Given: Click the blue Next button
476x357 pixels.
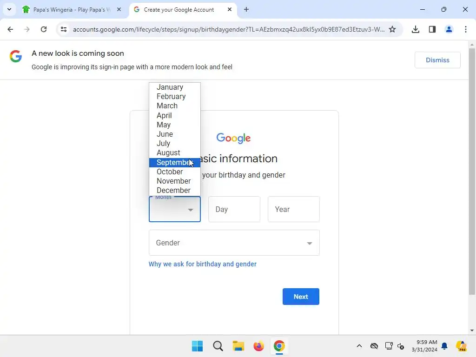Looking at the screenshot, I should pyautogui.click(x=301, y=297).
